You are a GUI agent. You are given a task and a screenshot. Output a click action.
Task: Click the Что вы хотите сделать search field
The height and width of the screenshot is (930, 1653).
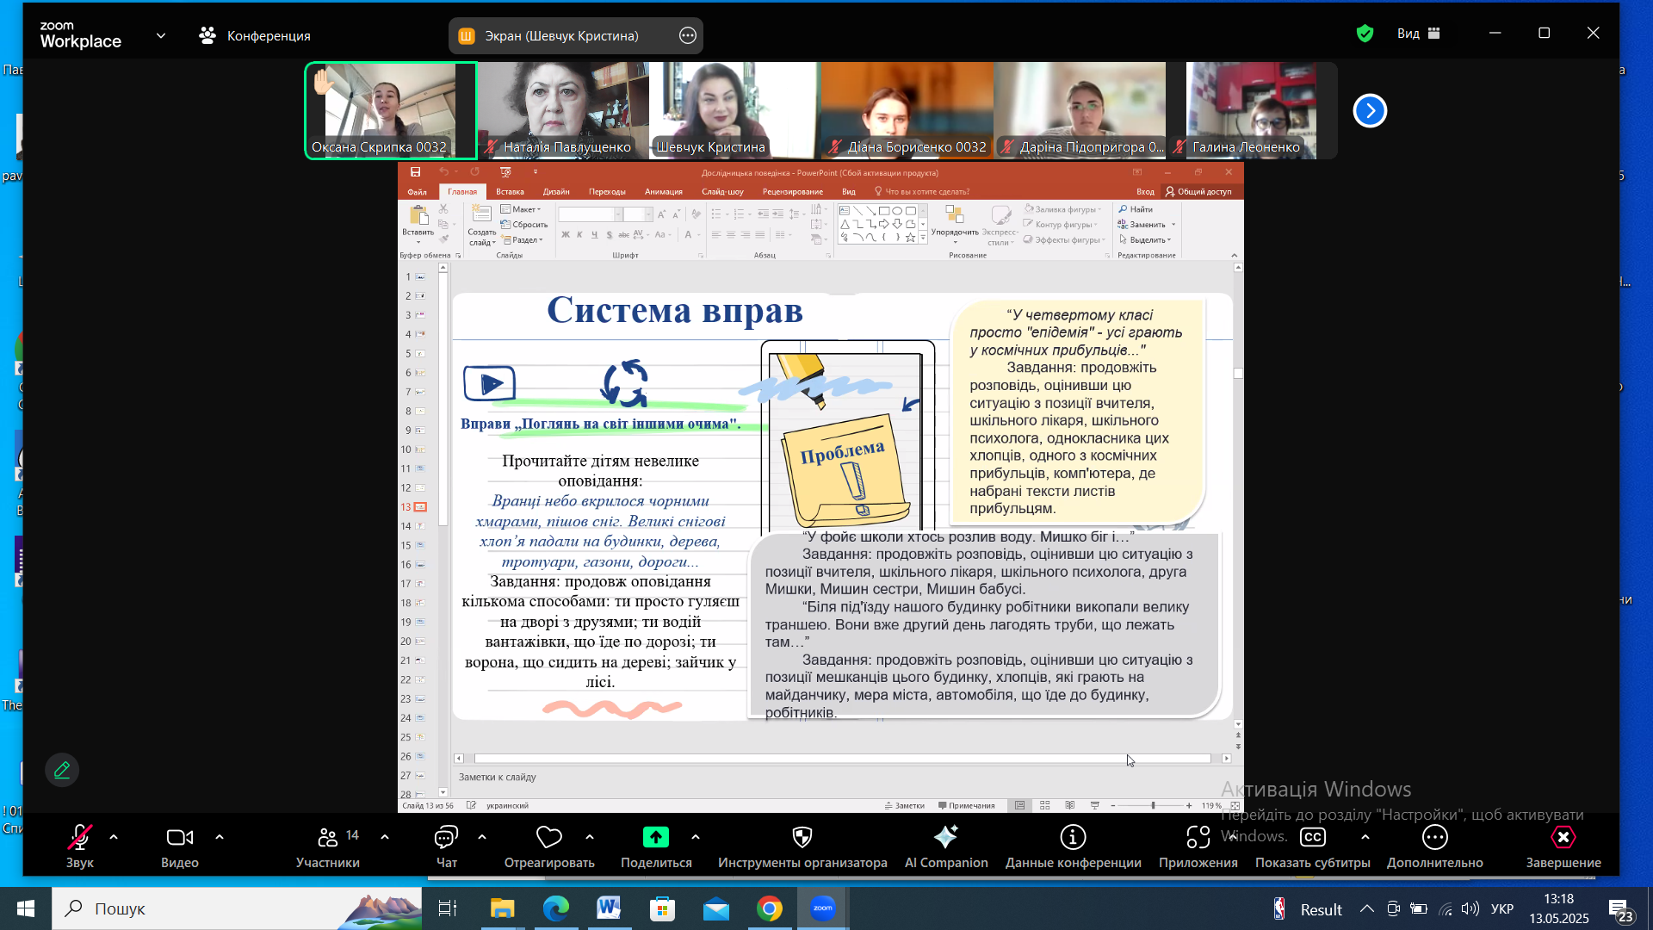click(922, 191)
